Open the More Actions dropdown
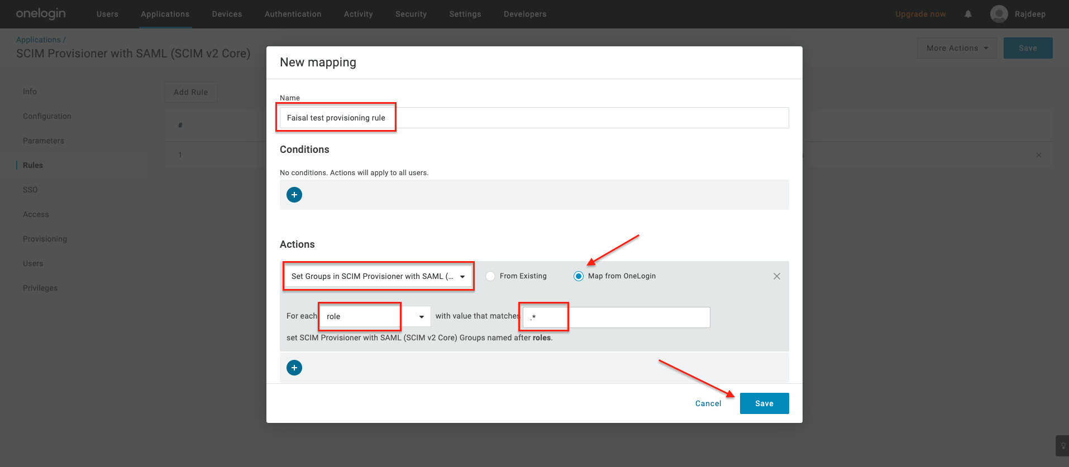This screenshot has height=467, width=1069. (x=956, y=48)
